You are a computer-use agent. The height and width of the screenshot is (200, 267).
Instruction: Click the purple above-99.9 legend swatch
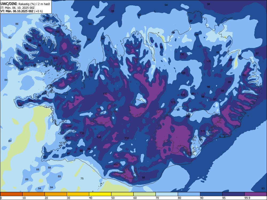[256, 194]
